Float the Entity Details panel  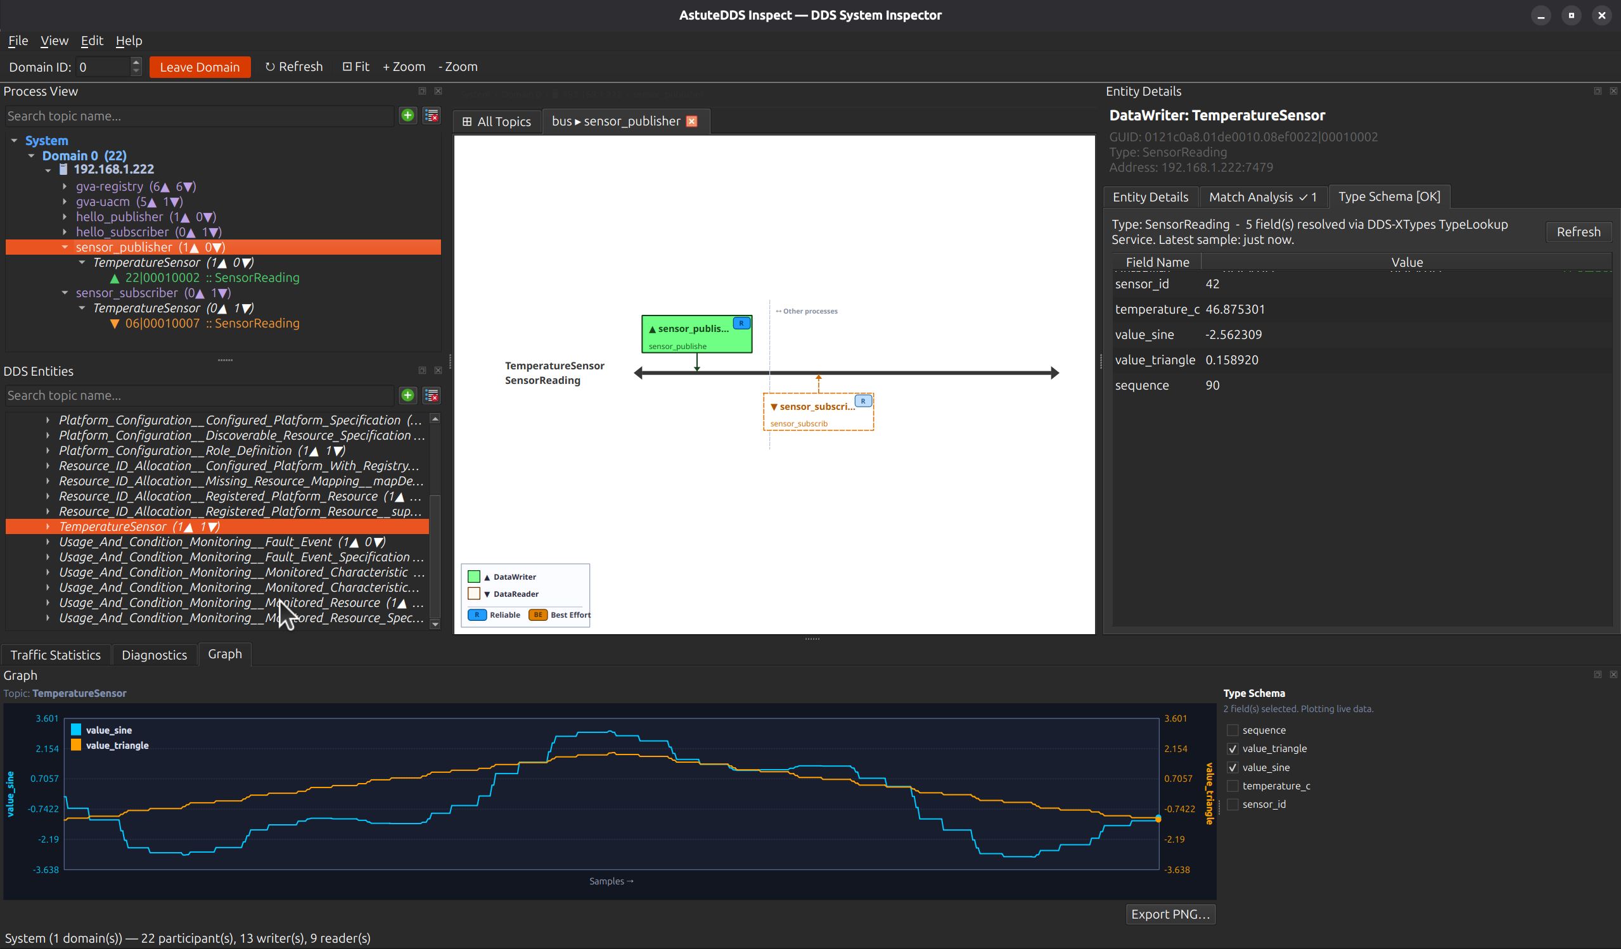(x=1597, y=91)
